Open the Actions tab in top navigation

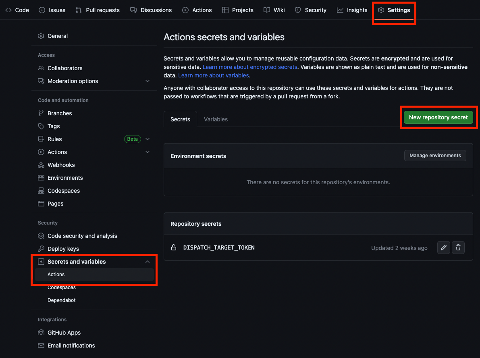(197, 10)
